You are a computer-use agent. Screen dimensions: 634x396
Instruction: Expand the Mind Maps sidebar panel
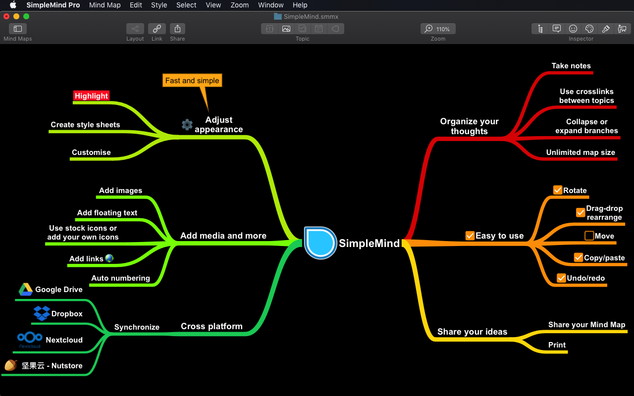pyautogui.click(x=17, y=29)
